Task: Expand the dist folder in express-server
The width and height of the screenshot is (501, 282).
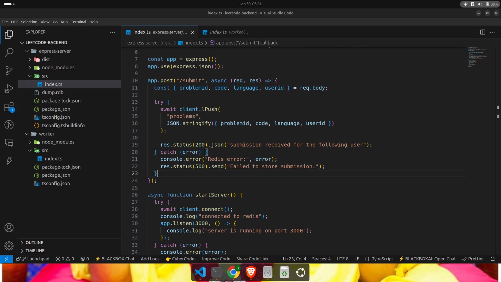Action: [46, 59]
